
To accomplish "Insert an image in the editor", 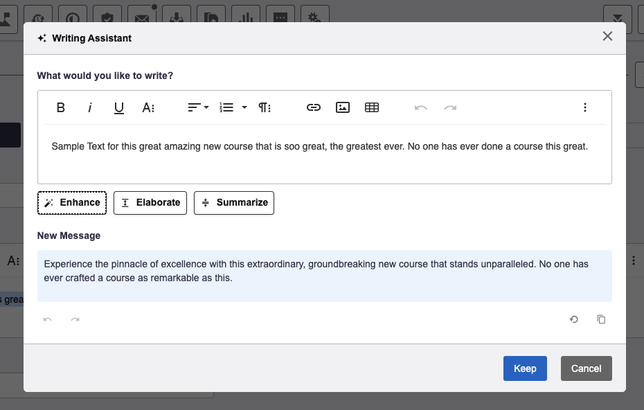I will pos(343,107).
